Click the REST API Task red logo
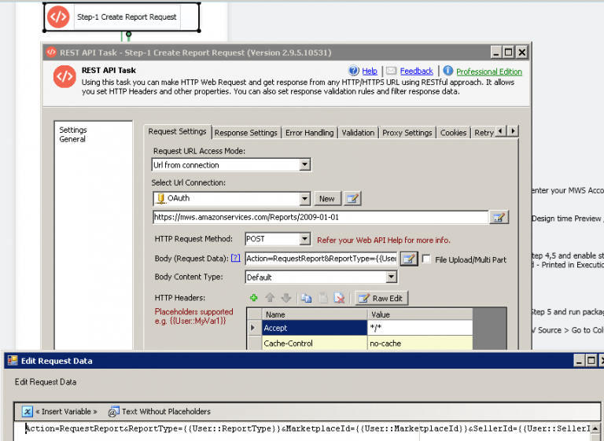The width and height of the screenshot is (604, 441). pos(64,77)
